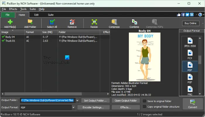Screen dimensions: 205x117
Task: Toggle the check mark beside Truck 01
Action: 3,41
